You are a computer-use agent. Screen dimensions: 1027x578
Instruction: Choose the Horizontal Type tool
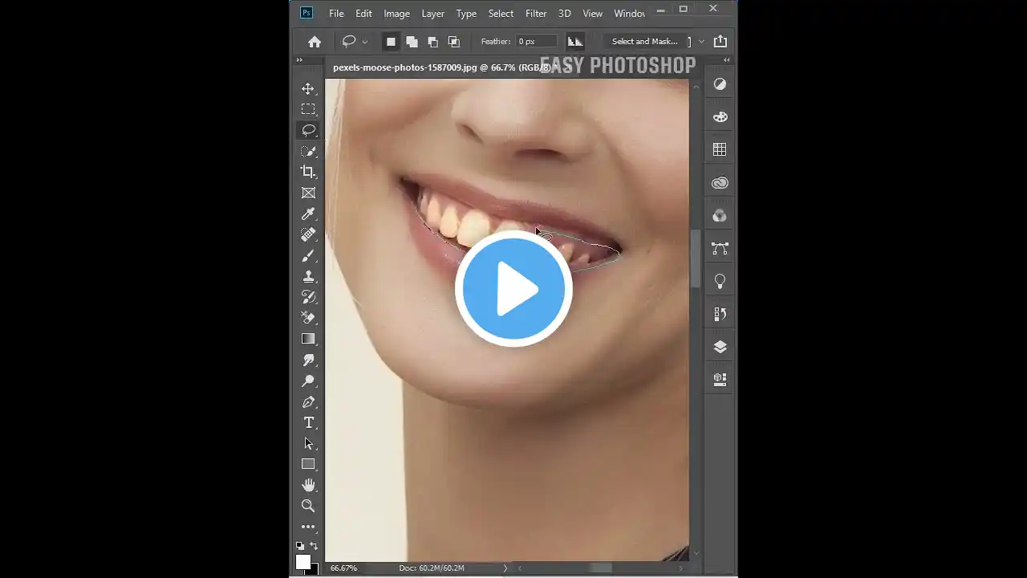click(x=309, y=422)
